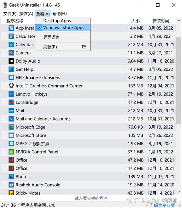Click the Mail app envelope icon
The width and height of the screenshot is (182, 208).
(x=11, y=111)
